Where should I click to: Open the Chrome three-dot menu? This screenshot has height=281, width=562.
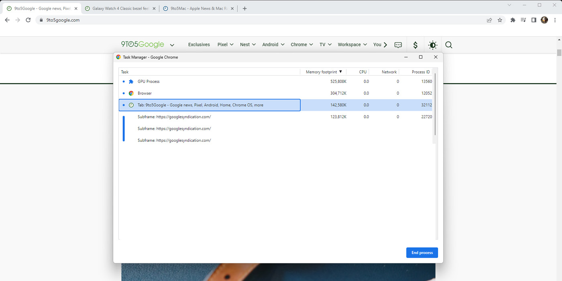[555, 20]
